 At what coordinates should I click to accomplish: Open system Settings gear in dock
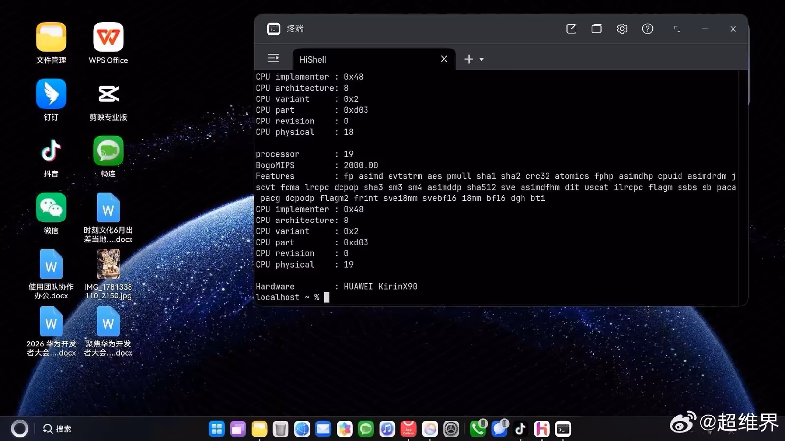pyautogui.click(x=451, y=429)
